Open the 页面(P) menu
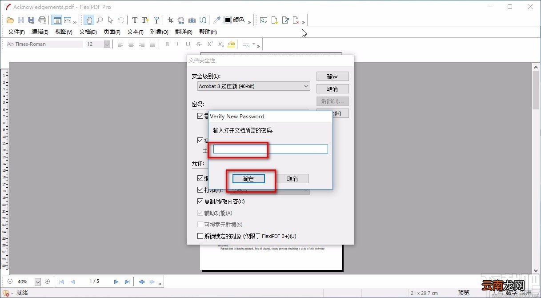Screen dimensions: 541x298 112,32
